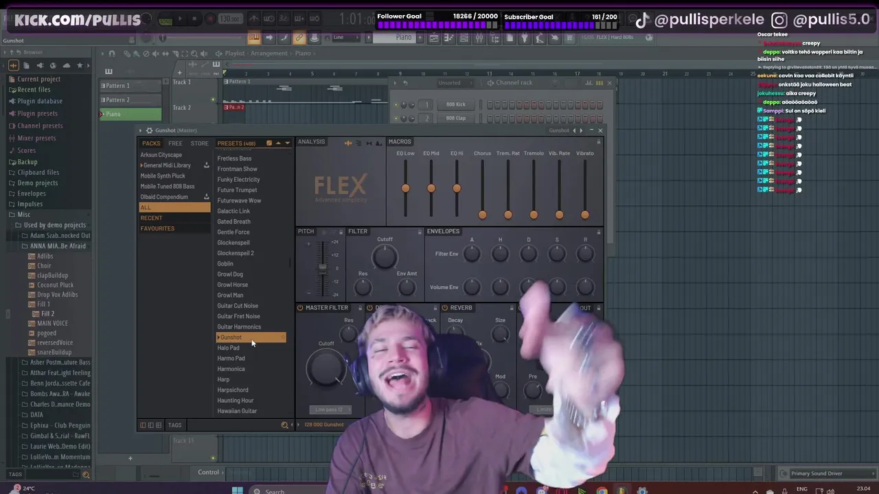Select the waveform view icon in Analysis
The height and width of the screenshot is (494, 879).
[x=348, y=143]
